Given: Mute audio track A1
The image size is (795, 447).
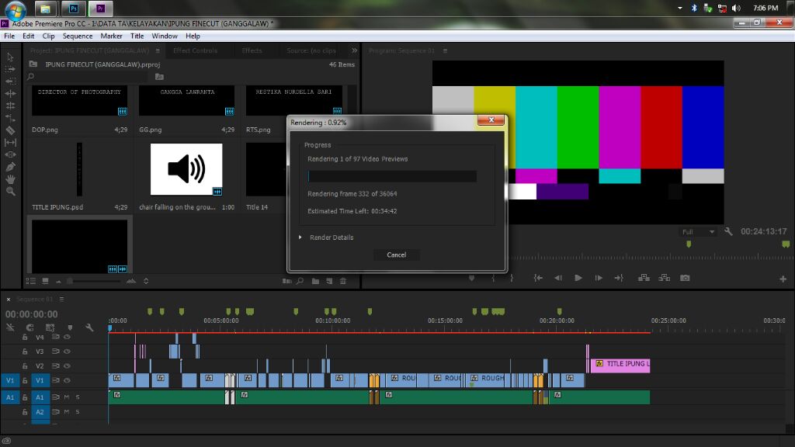Looking at the screenshot, I should point(67,397).
